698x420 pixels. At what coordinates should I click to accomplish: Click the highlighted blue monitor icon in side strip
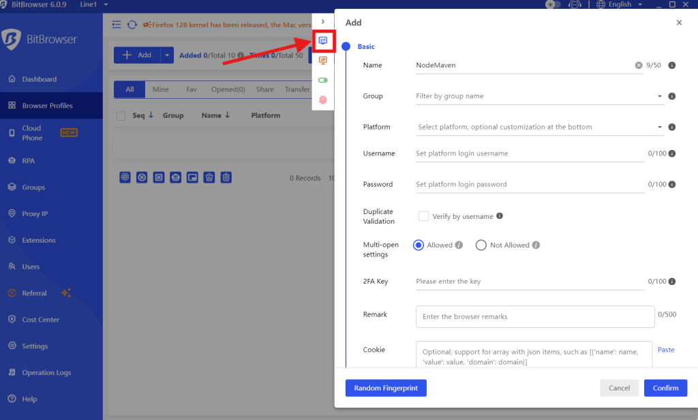[323, 40]
